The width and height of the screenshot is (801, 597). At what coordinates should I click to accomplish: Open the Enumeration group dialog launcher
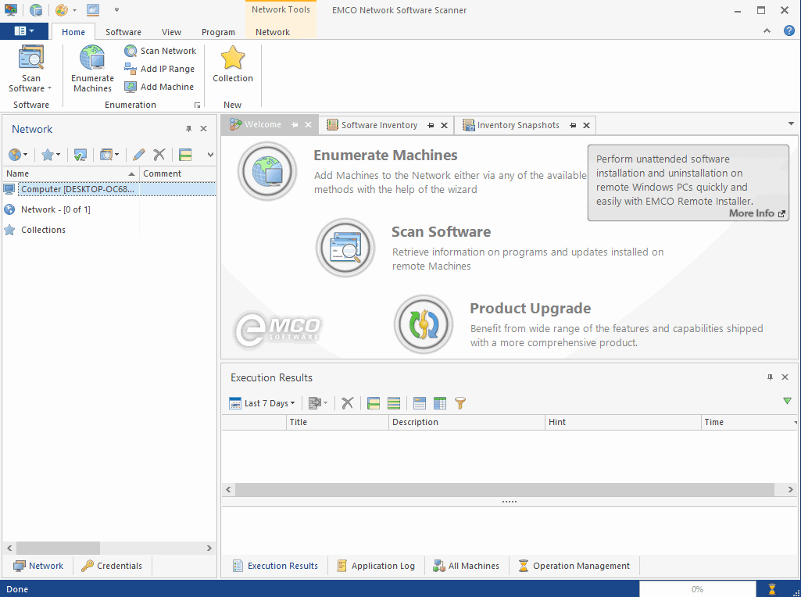tap(197, 105)
